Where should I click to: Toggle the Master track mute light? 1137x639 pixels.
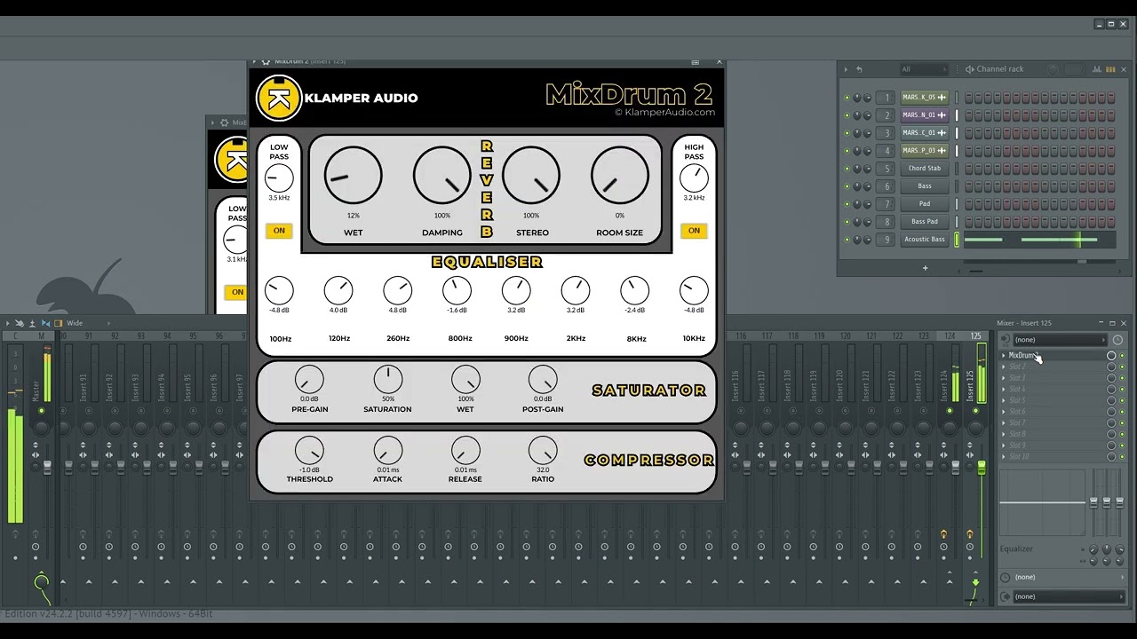[41, 411]
